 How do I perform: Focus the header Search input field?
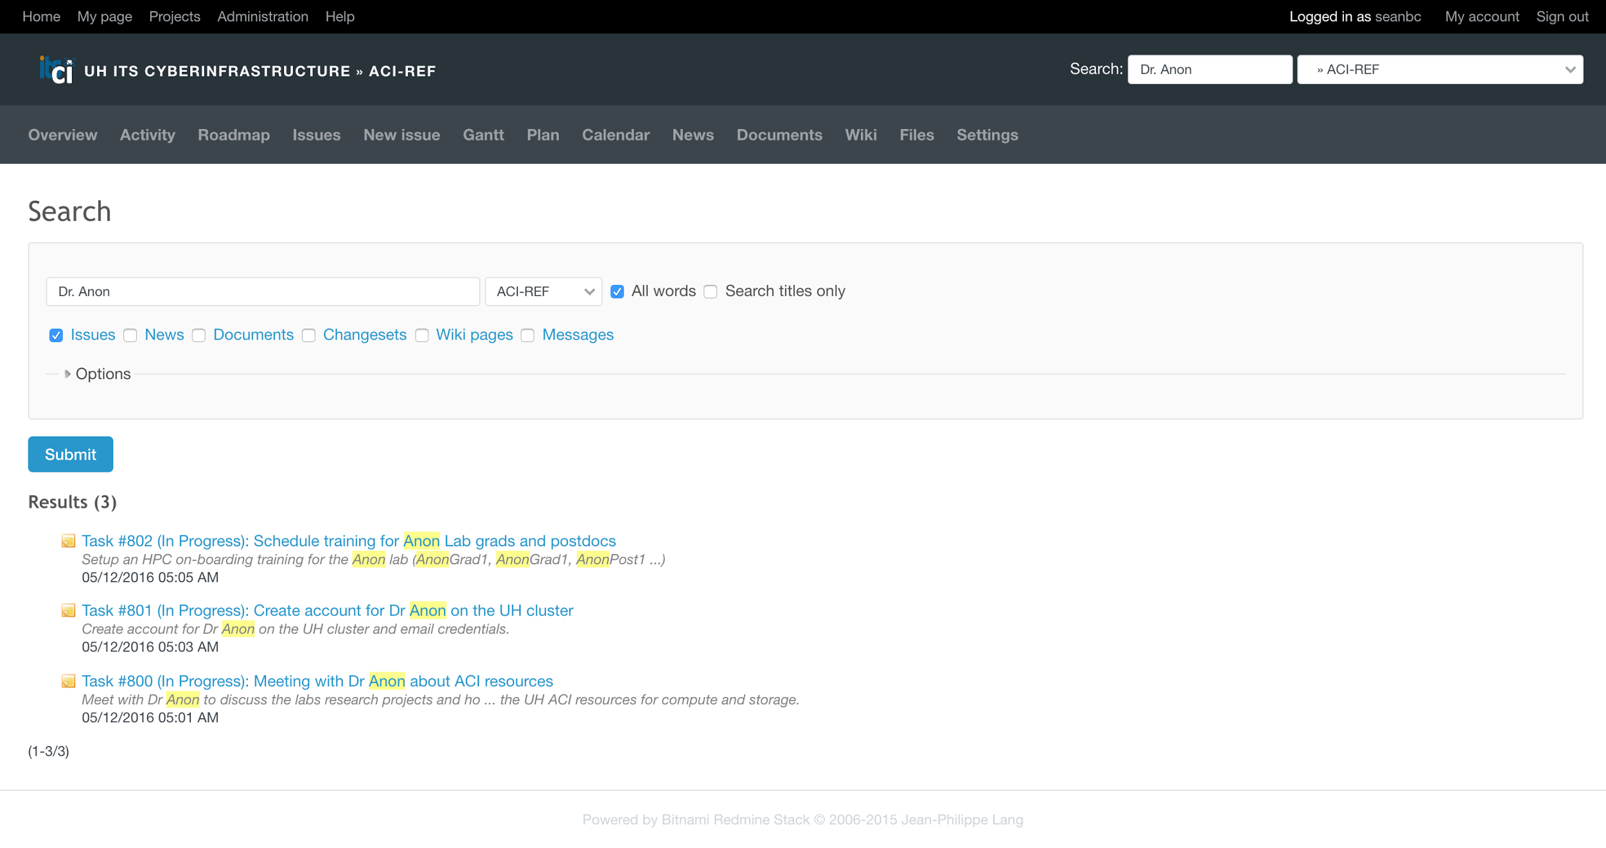tap(1210, 69)
